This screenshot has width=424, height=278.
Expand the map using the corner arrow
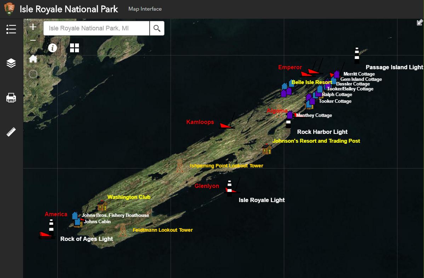(x=420, y=23)
